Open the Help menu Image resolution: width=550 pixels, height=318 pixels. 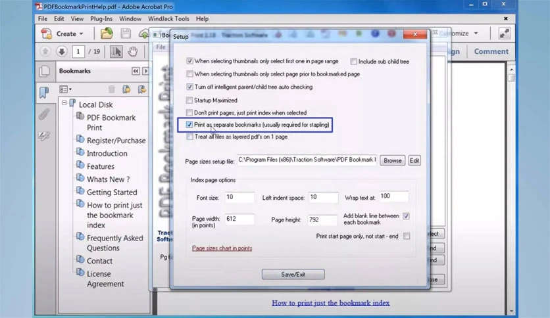coord(202,19)
